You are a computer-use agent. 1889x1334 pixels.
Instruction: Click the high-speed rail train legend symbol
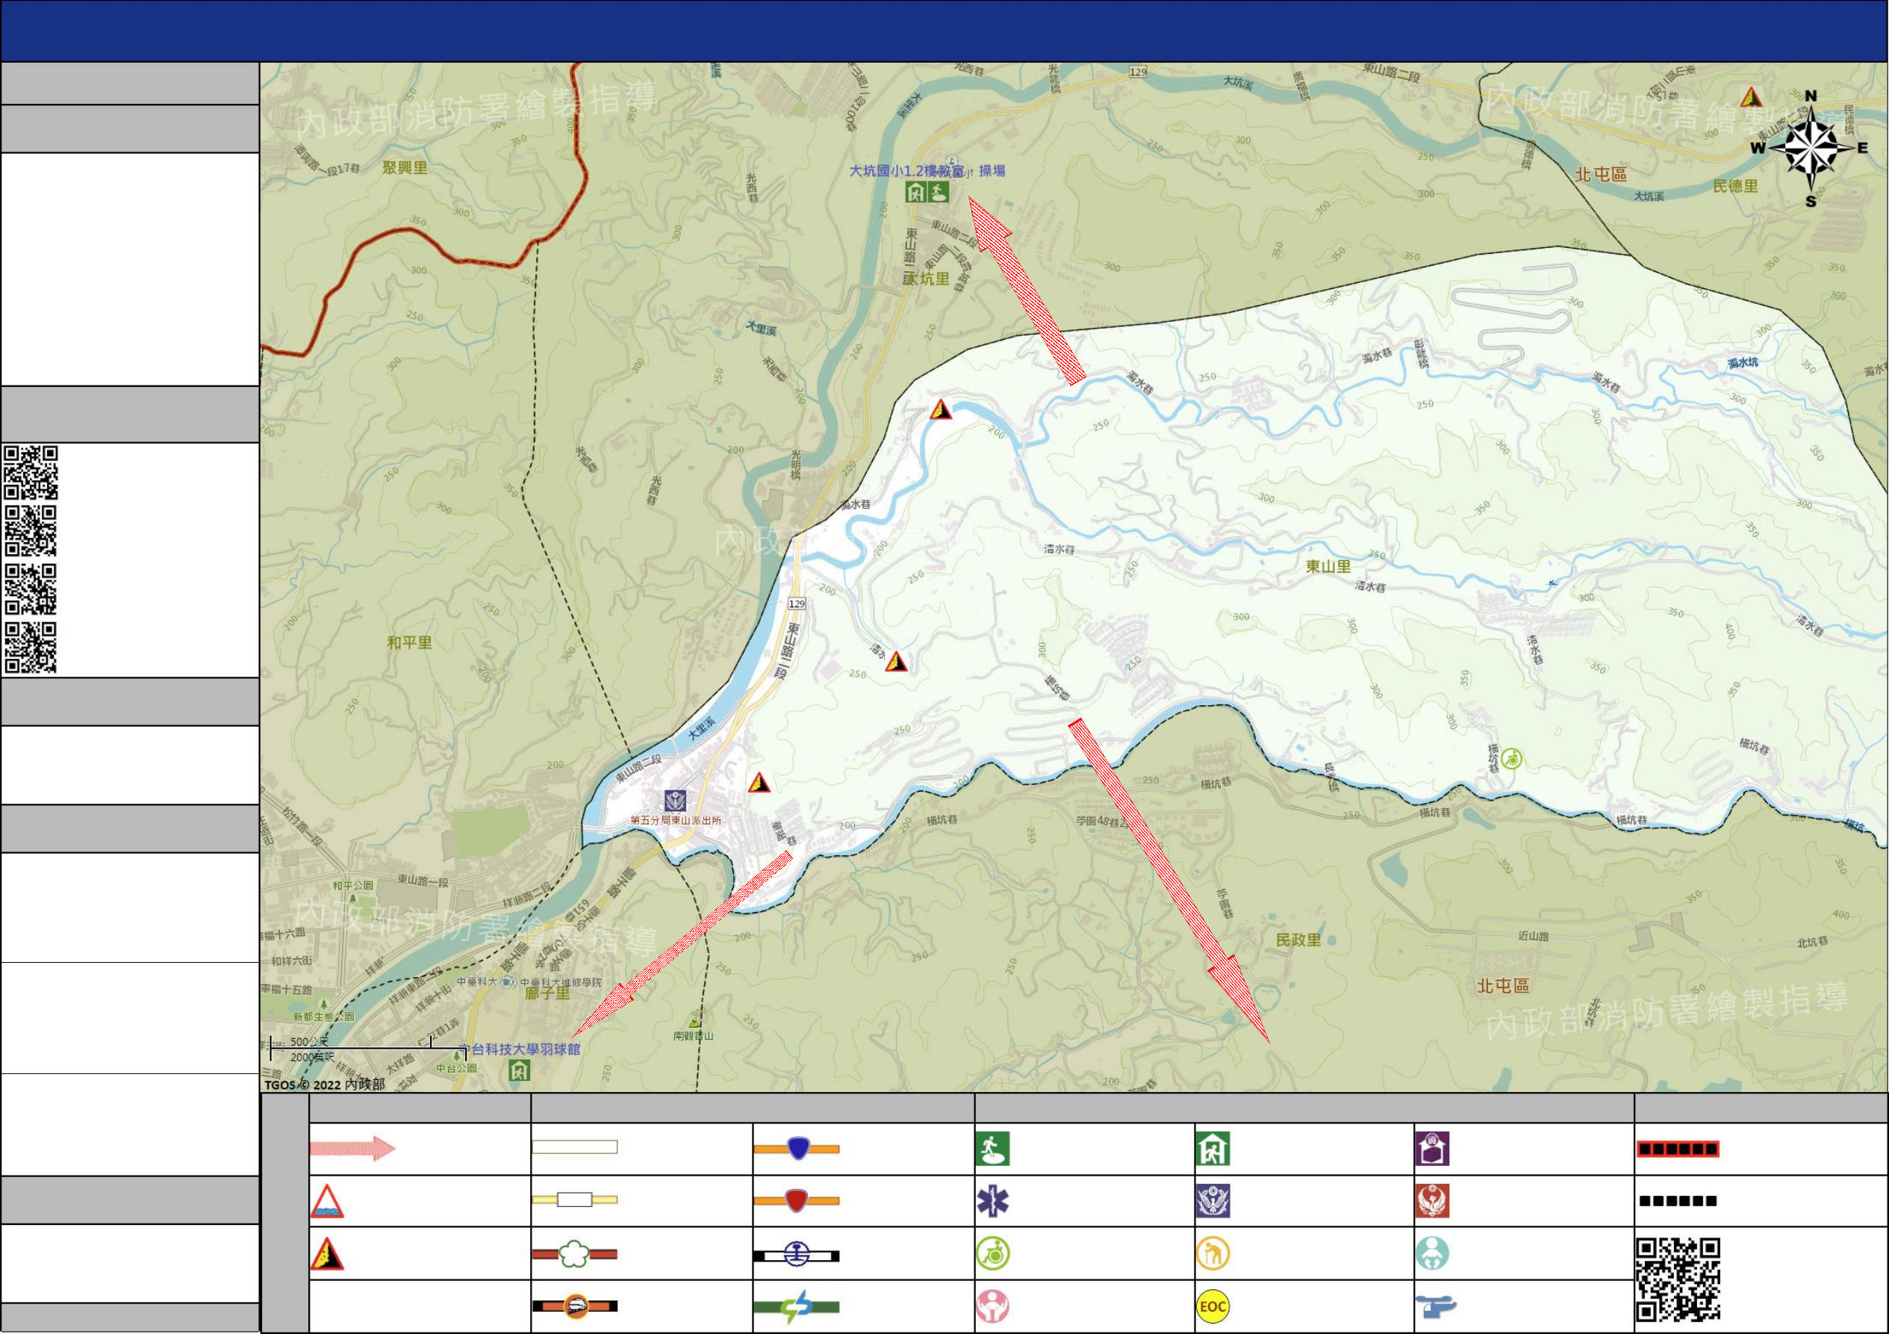[575, 1306]
